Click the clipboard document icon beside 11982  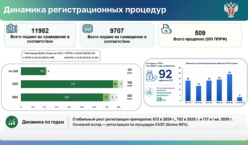[12, 28]
